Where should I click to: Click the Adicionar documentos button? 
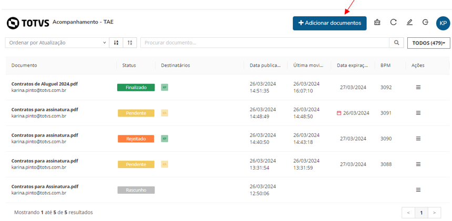coord(330,23)
